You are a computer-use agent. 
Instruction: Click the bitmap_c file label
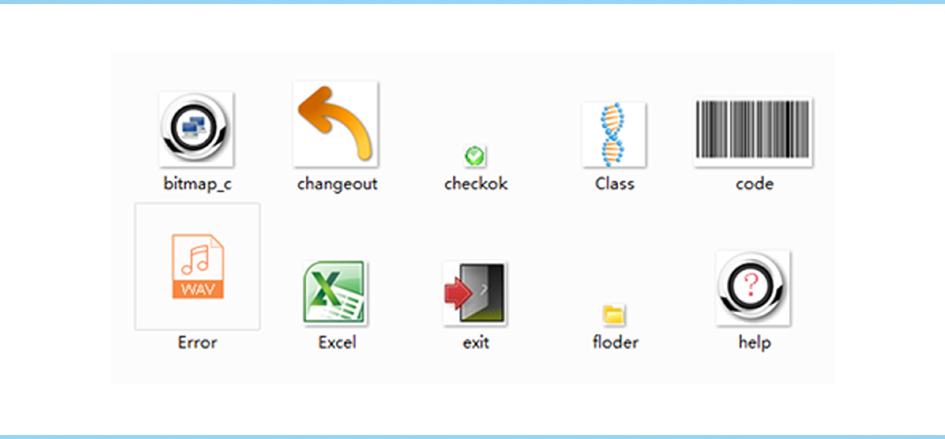(197, 184)
